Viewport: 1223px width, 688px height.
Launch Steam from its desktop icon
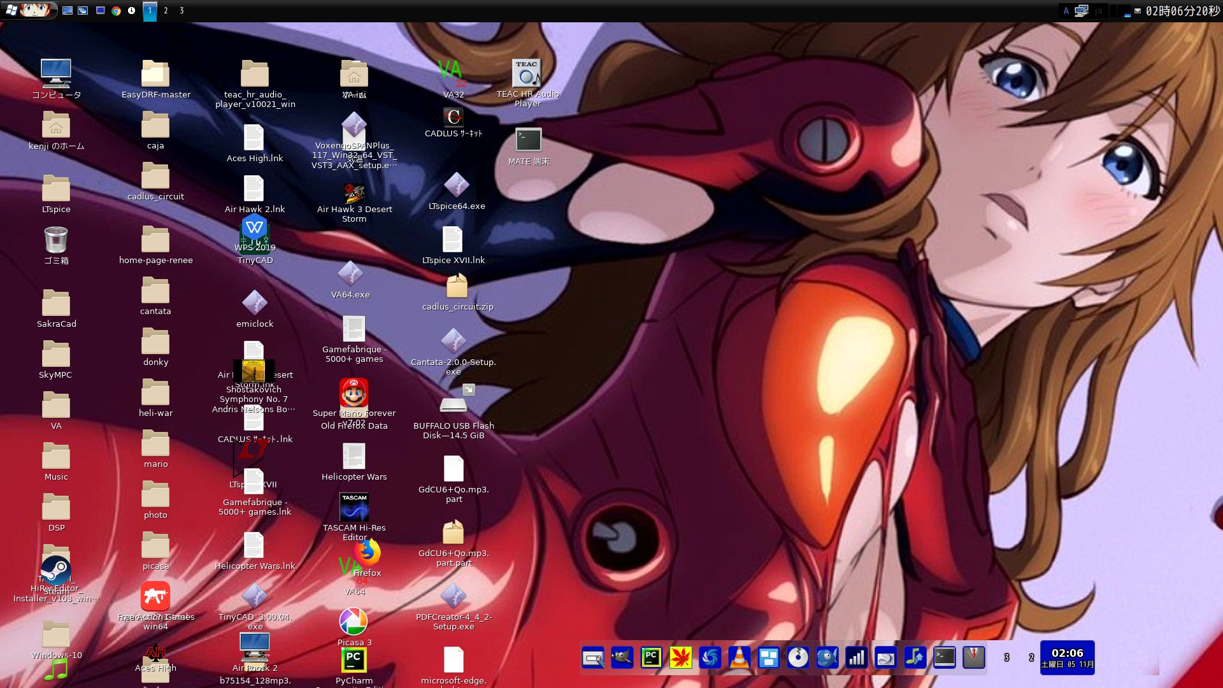pyautogui.click(x=55, y=569)
